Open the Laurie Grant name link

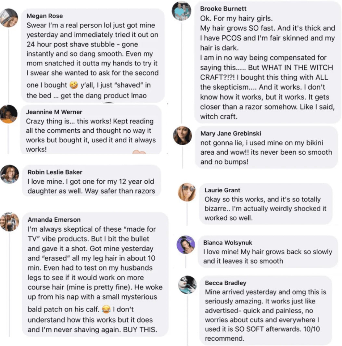click(222, 190)
